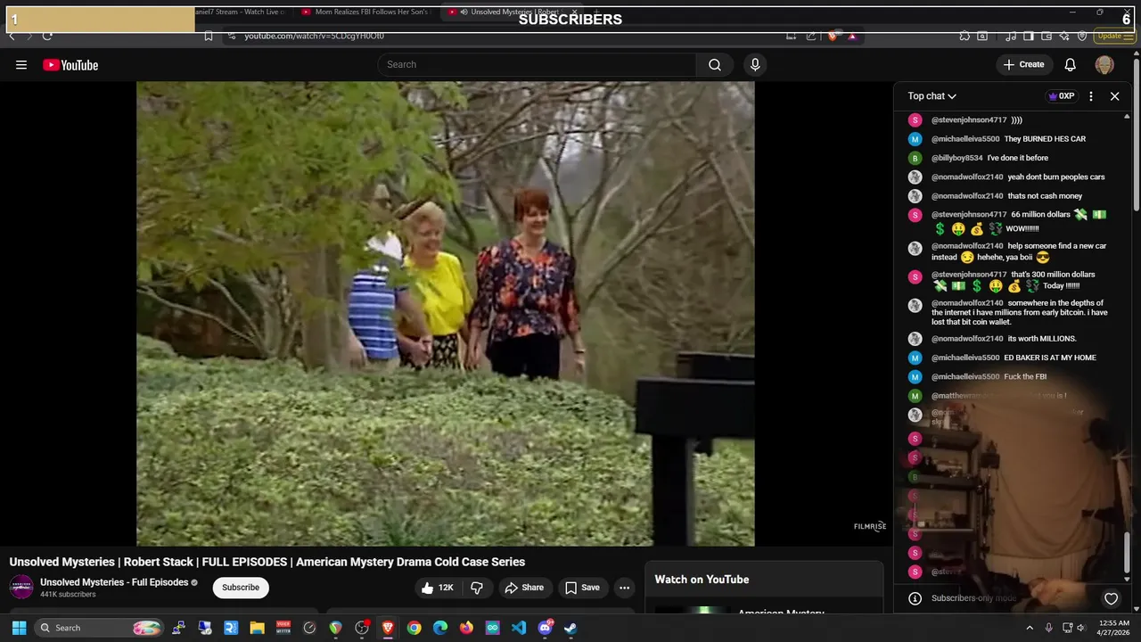
Task: Show hidden system tray icons chevron
Action: (1030, 628)
